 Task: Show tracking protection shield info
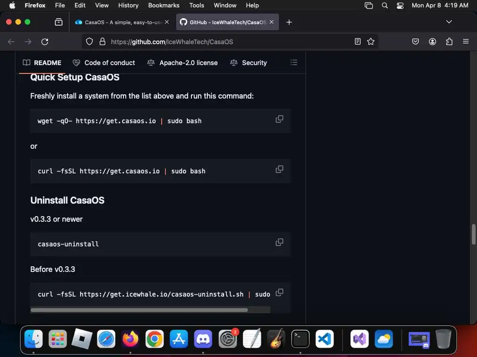pyautogui.click(x=89, y=41)
